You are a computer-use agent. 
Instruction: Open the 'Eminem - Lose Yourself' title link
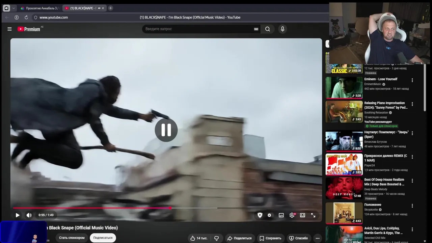pyautogui.click(x=381, y=79)
